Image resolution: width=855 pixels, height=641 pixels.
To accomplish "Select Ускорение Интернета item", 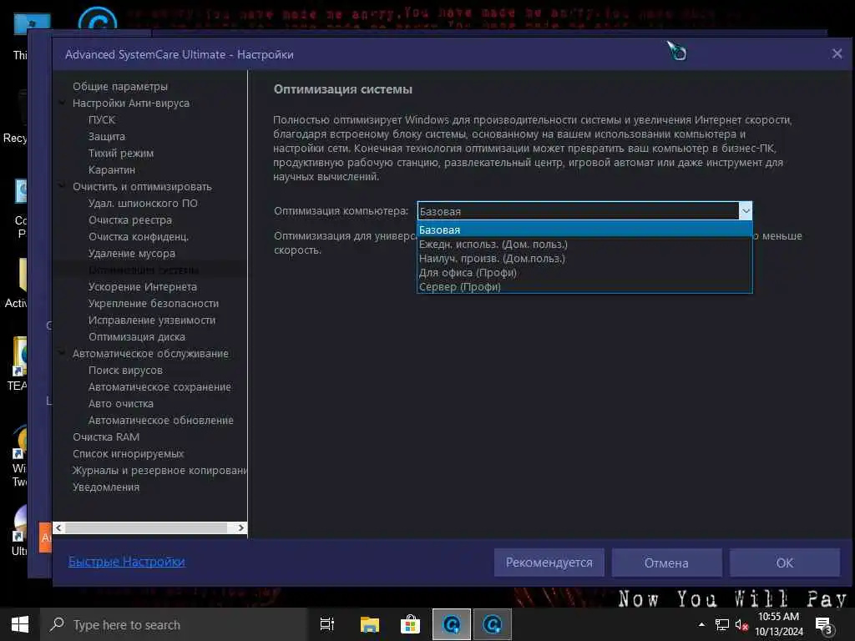I will point(142,287).
